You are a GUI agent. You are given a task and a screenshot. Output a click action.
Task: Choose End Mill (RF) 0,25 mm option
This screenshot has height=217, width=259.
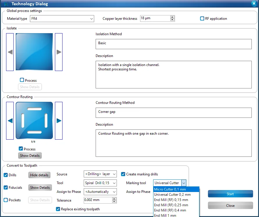pyautogui.click(x=176, y=205)
